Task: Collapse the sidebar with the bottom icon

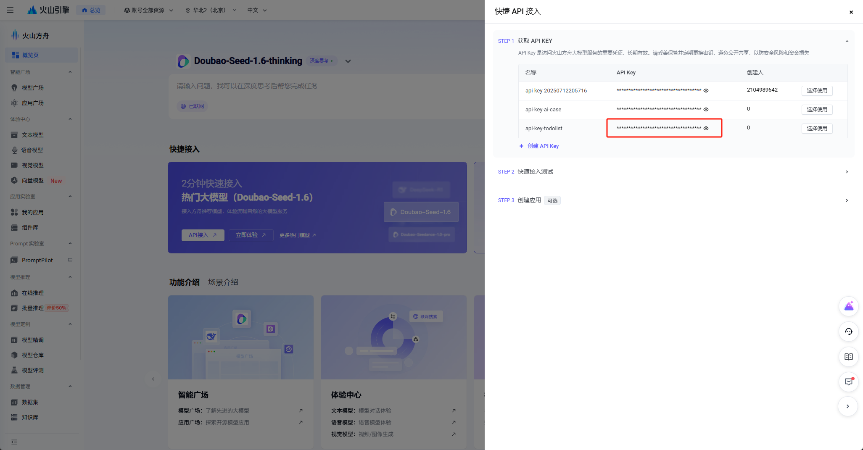Action: coord(14,442)
